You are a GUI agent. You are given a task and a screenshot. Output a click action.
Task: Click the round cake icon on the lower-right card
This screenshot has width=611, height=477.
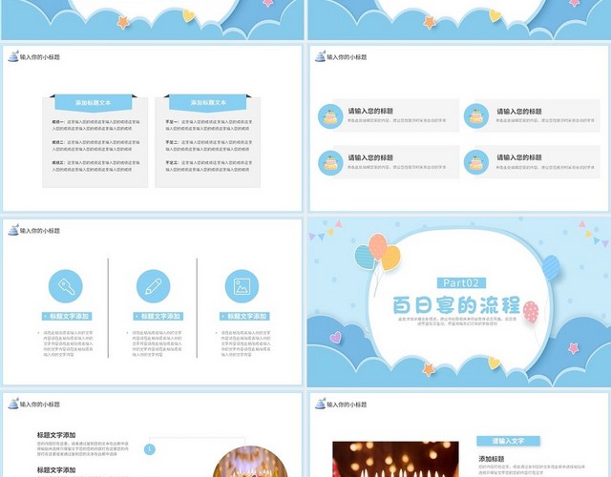[x=476, y=162]
